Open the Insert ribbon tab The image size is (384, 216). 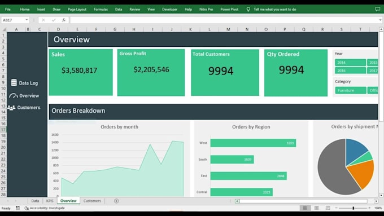tap(41, 9)
